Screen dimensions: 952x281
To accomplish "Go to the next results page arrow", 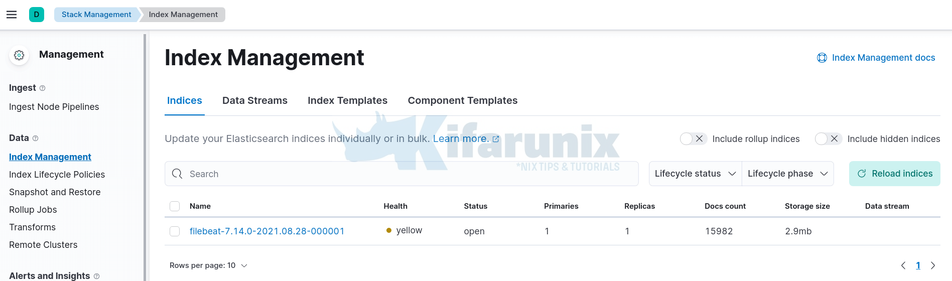I will (x=933, y=265).
